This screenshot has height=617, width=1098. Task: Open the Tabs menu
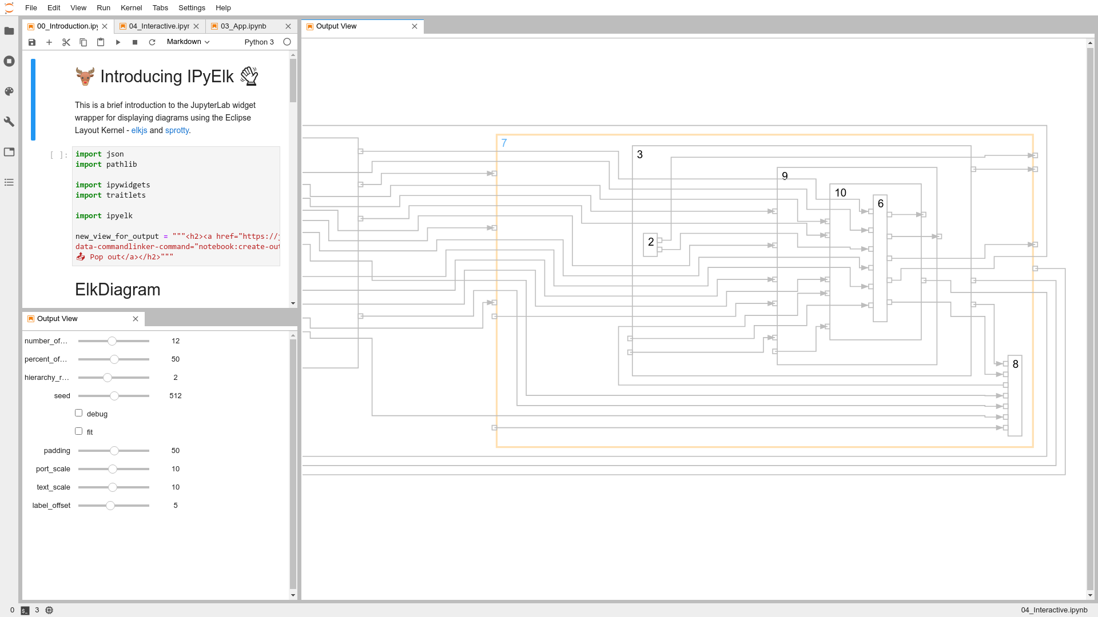160,8
